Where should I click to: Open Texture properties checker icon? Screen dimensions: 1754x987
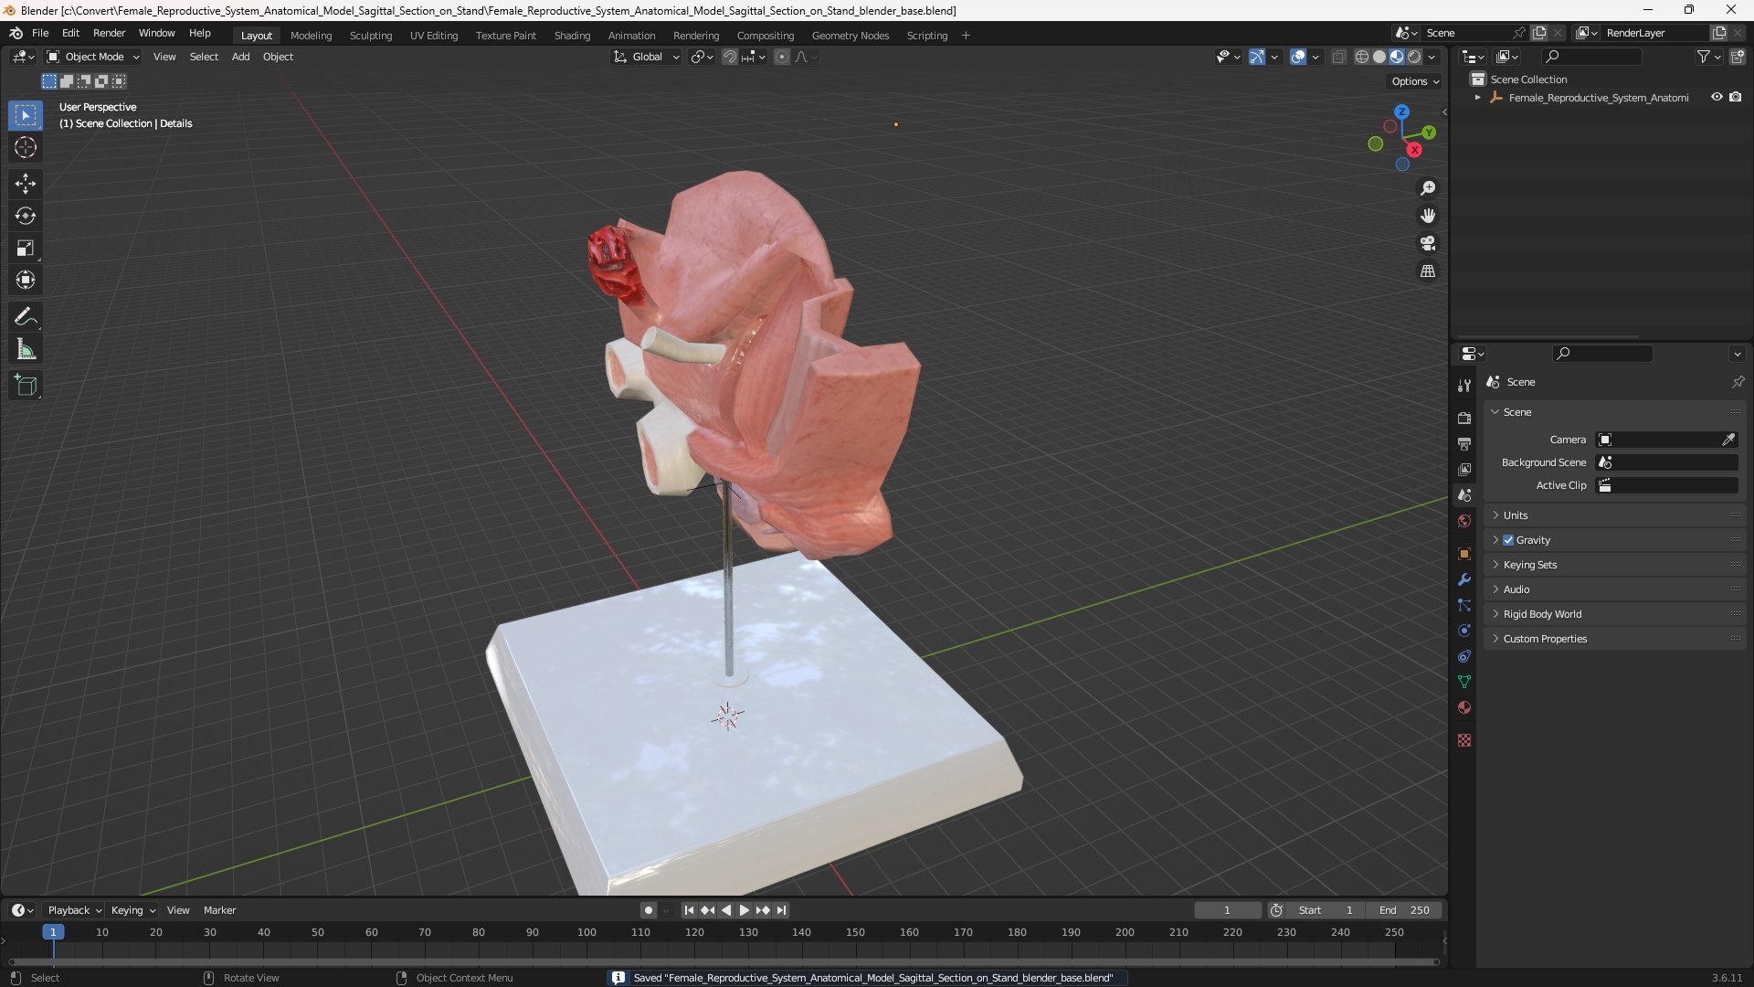(1464, 740)
